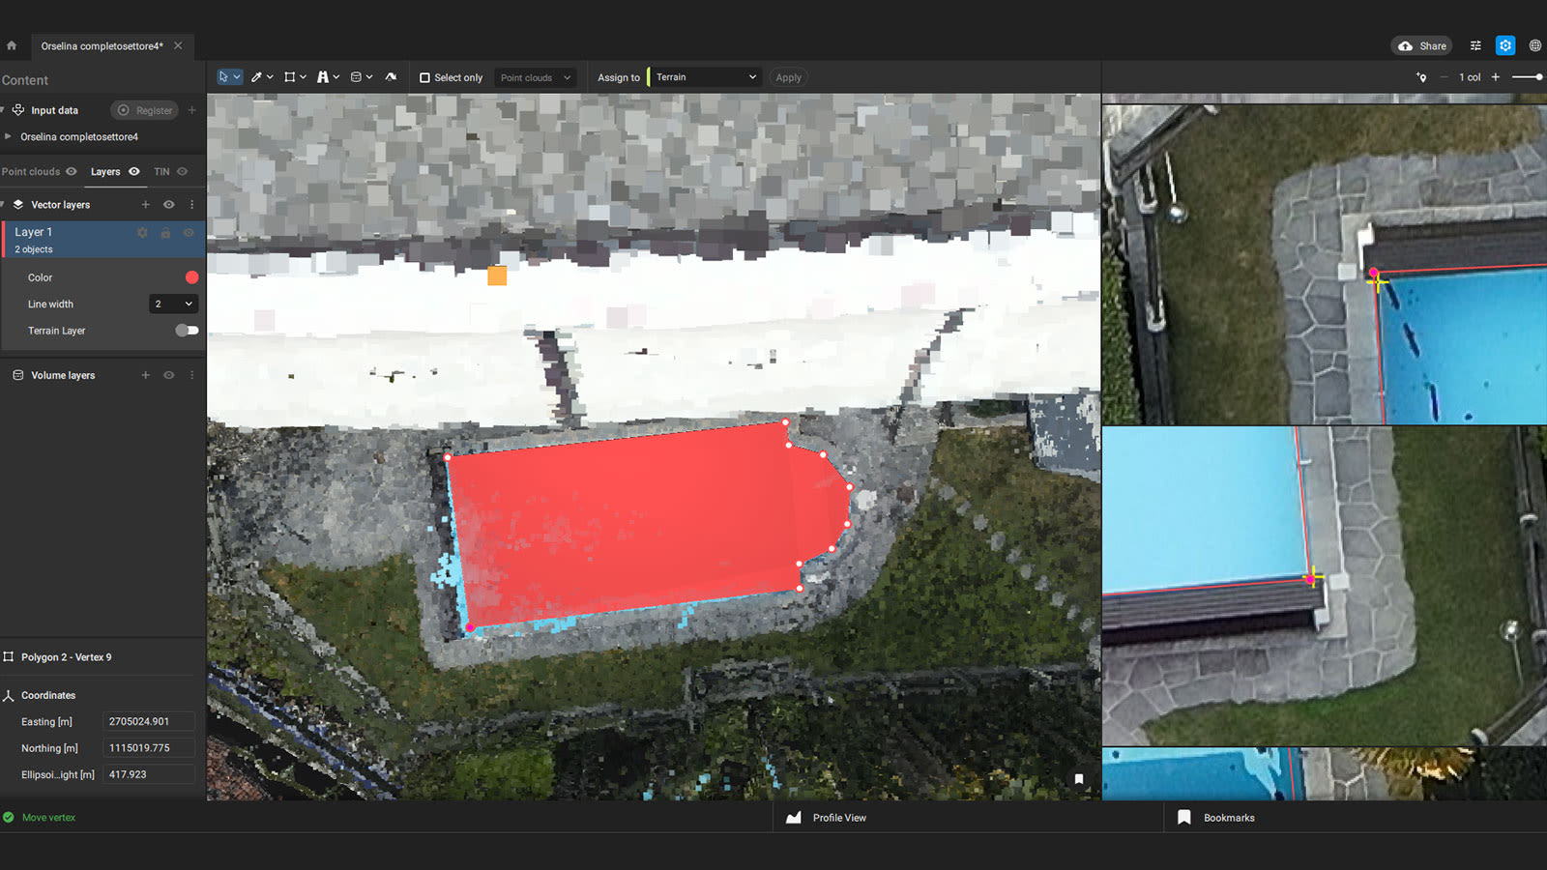Image resolution: width=1547 pixels, height=870 pixels.
Task: Select the drawing pen tool
Action: click(257, 76)
